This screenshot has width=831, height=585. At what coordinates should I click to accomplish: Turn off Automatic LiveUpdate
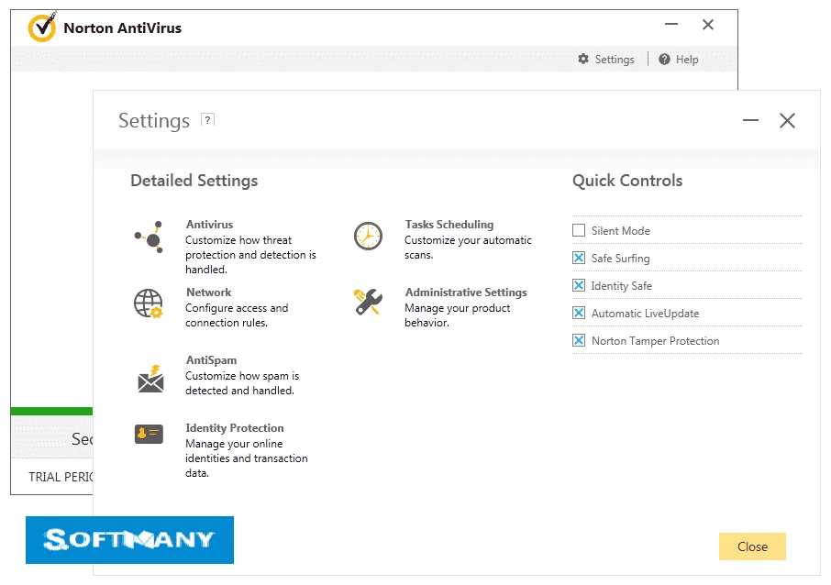coord(579,314)
